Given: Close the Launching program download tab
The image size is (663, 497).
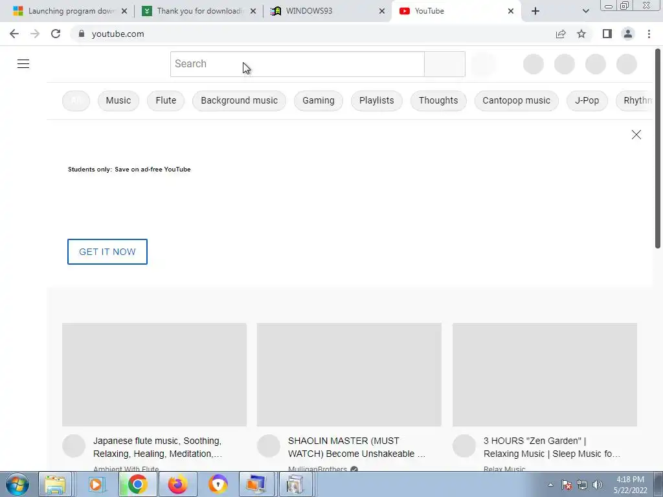Looking at the screenshot, I should click(x=124, y=11).
